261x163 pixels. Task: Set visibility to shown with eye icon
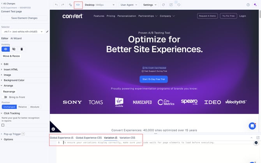pyautogui.click(x=6, y=49)
